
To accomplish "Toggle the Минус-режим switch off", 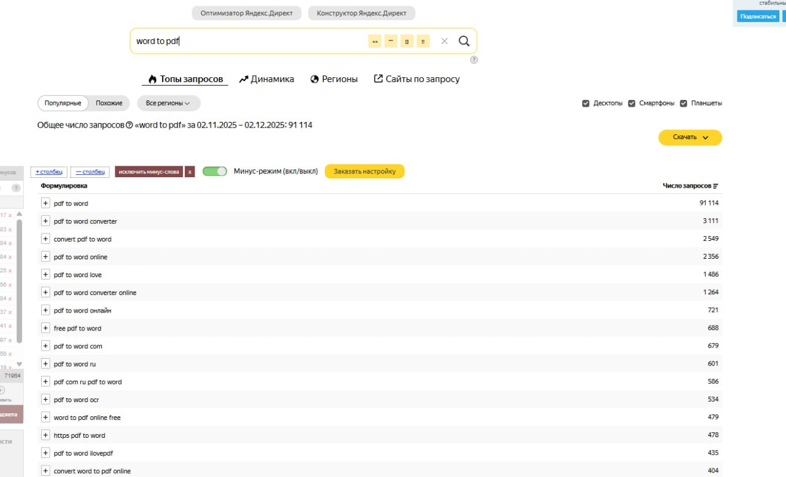I will 214,172.
